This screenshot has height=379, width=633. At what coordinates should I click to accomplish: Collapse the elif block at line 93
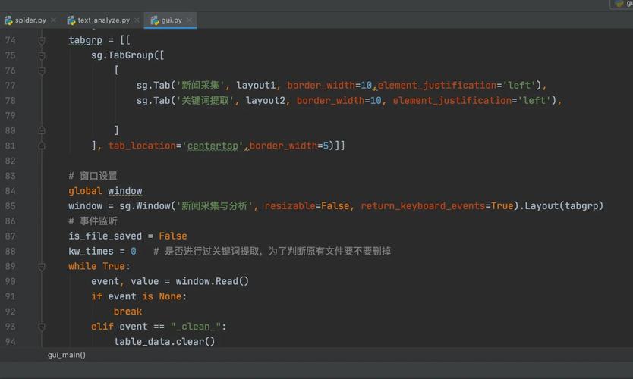coord(42,327)
